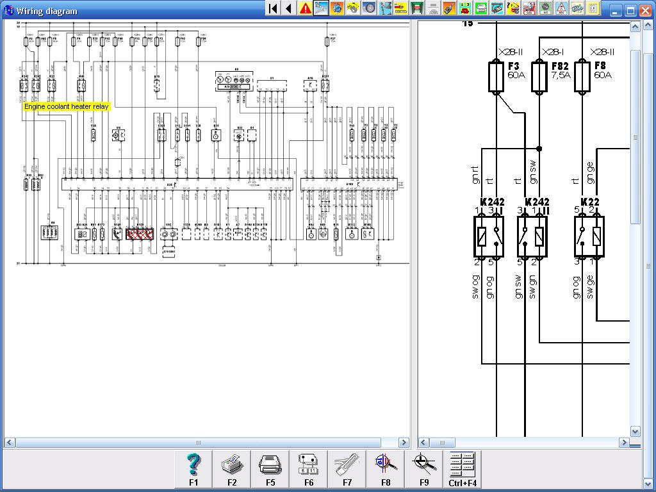The height and width of the screenshot is (492, 656).
Task: Click the previous page arrow in toolbar
Action: 289,8
